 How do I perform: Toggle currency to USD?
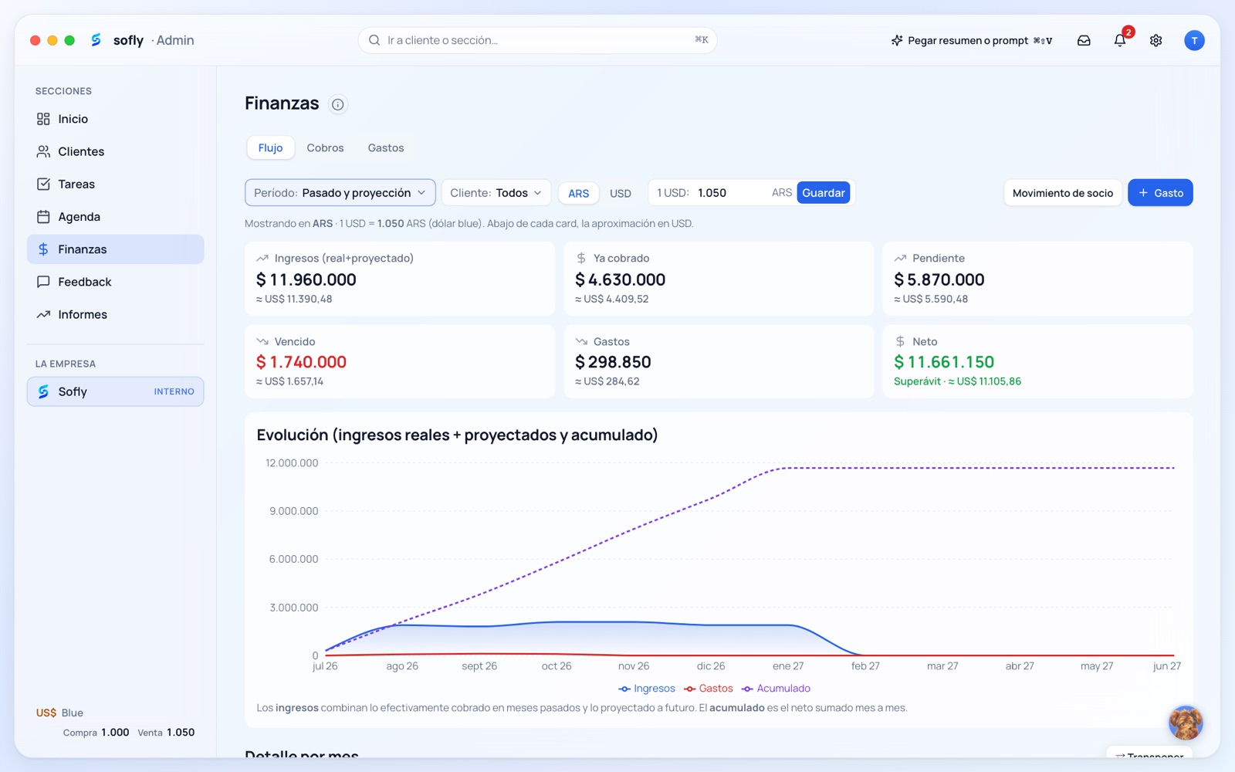click(x=621, y=193)
